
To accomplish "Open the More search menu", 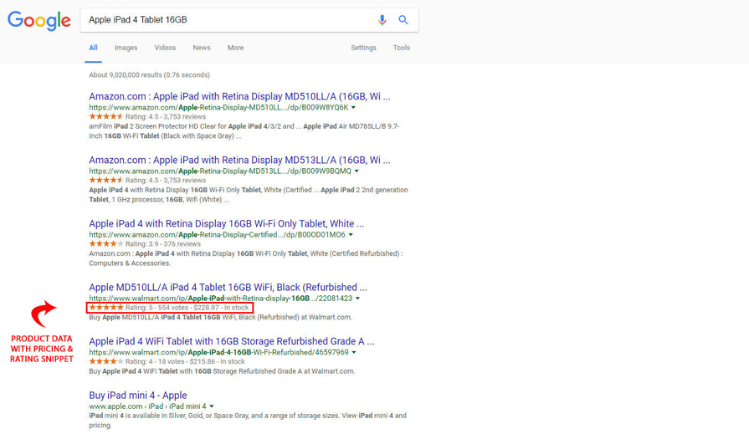I will (235, 48).
